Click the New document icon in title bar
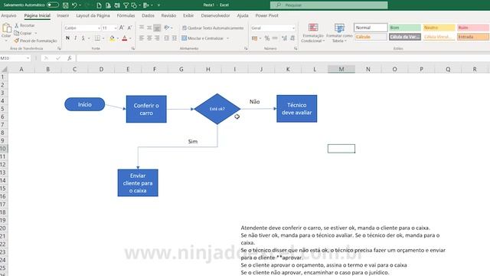490x276 pixels. [99, 5]
